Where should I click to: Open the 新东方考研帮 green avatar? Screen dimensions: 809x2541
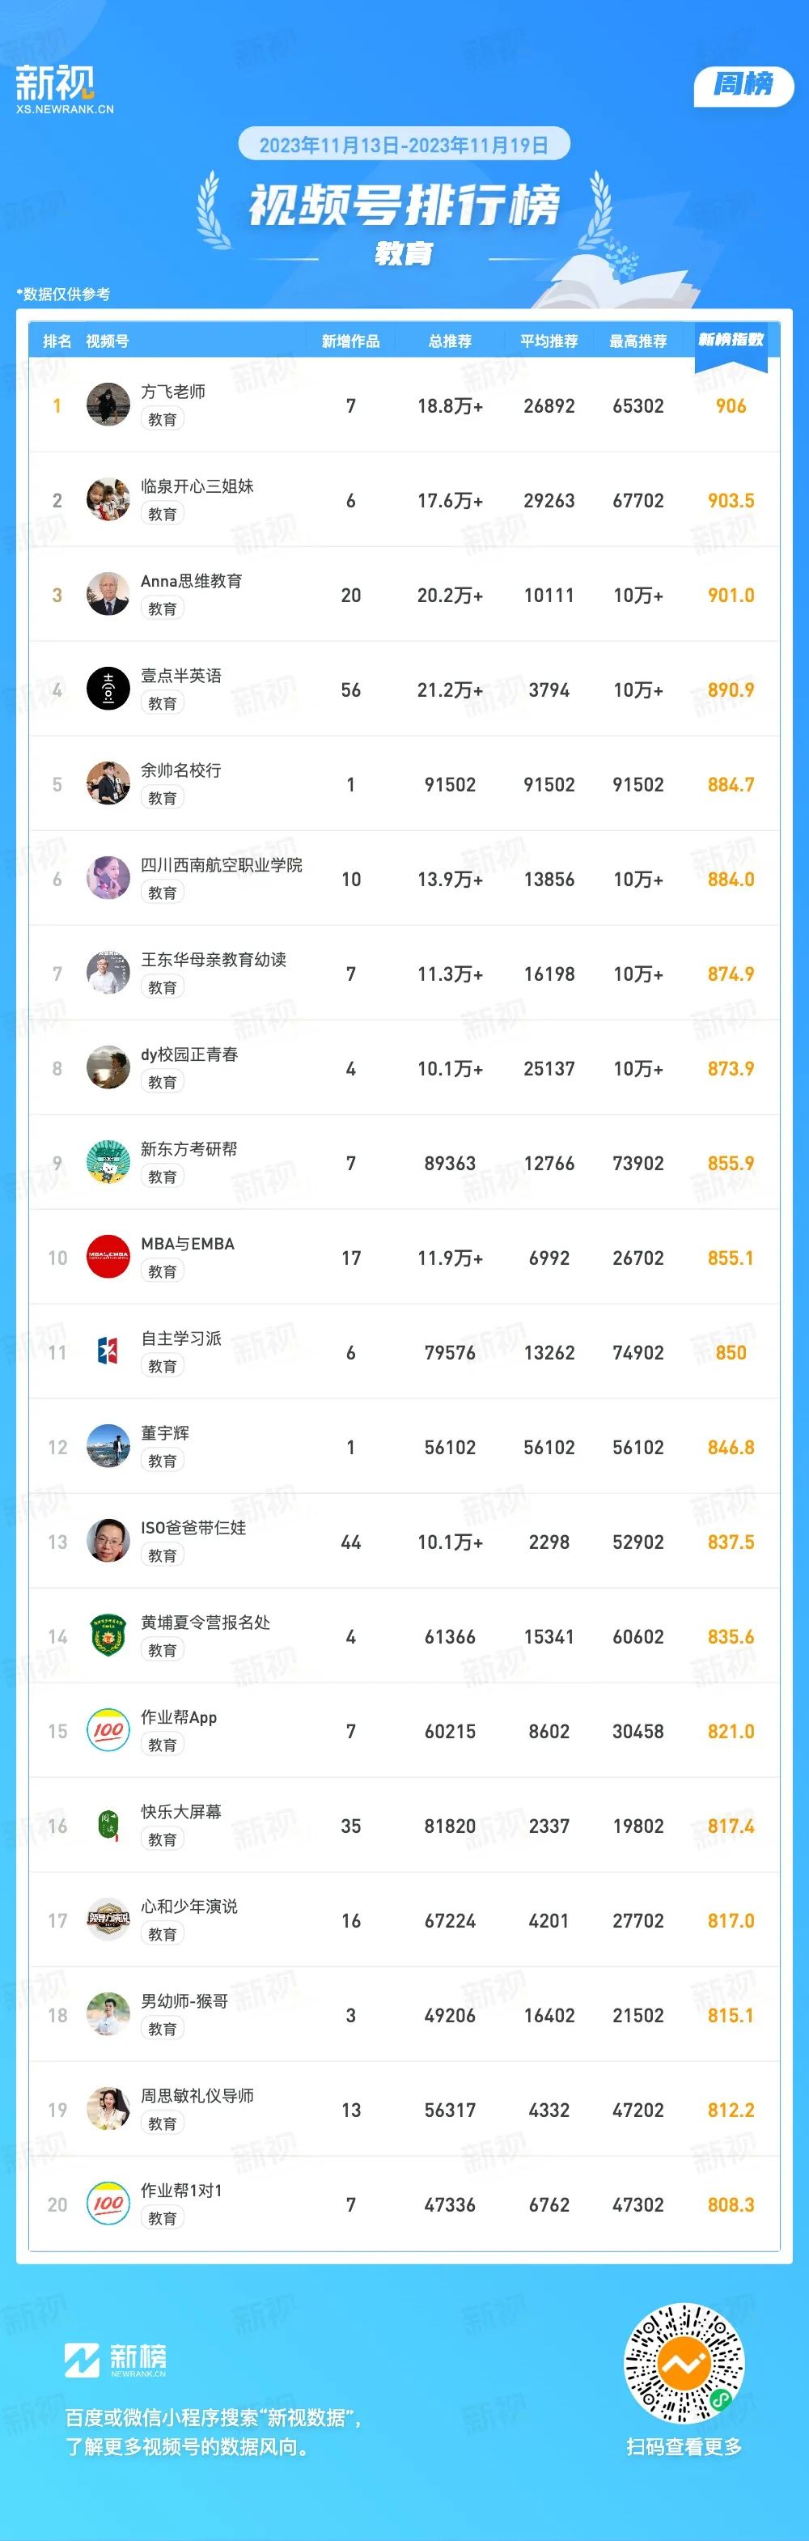pyautogui.click(x=108, y=1162)
